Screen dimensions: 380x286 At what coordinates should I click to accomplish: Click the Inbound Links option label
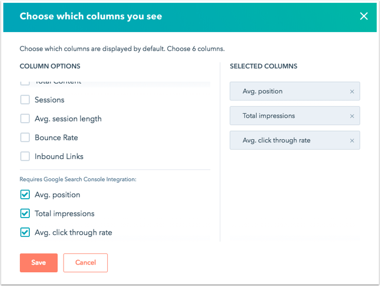59,156
